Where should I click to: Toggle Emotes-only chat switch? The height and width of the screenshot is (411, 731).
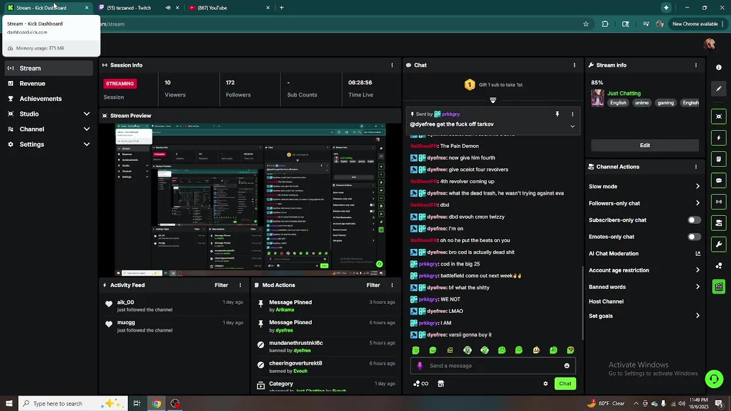click(694, 237)
